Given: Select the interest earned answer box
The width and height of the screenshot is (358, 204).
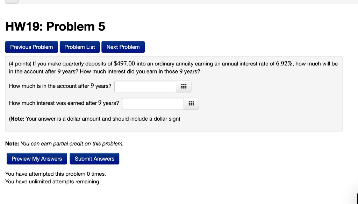Looking at the screenshot, I should coord(153,103).
